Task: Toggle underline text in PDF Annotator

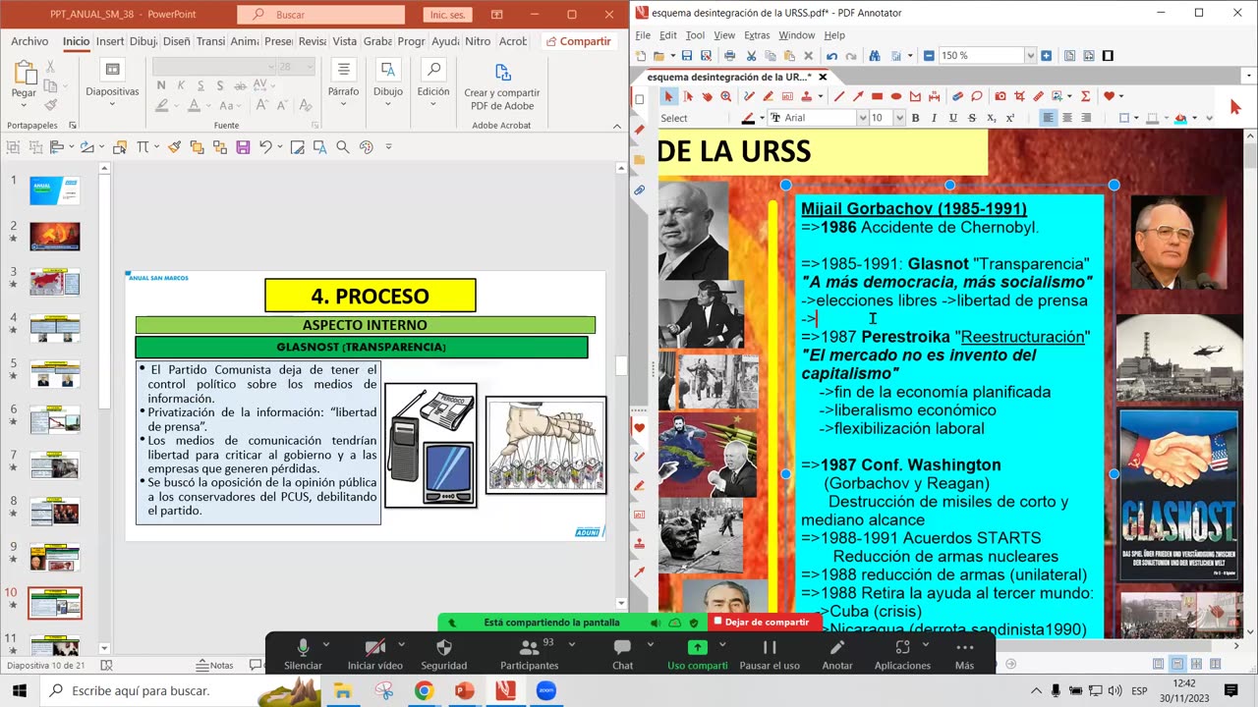Action: click(952, 118)
